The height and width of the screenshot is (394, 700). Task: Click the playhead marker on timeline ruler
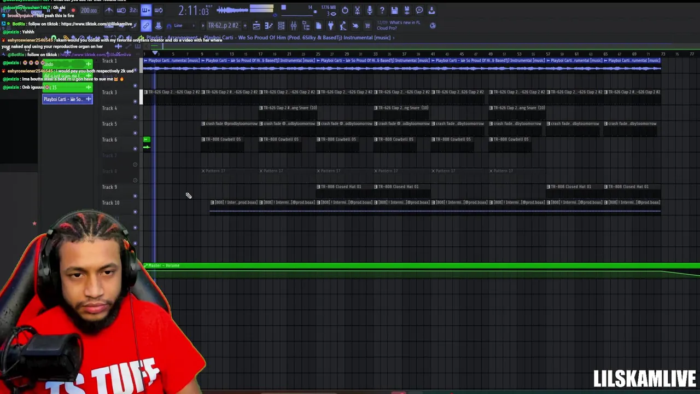tap(155, 54)
